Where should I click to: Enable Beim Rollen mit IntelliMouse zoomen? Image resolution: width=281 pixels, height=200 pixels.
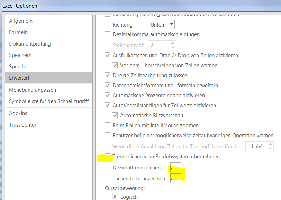(x=107, y=126)
